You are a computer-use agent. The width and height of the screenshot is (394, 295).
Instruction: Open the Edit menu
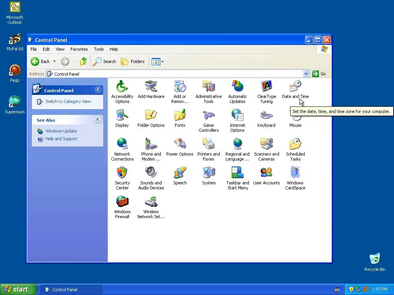[x=46, y=49]
